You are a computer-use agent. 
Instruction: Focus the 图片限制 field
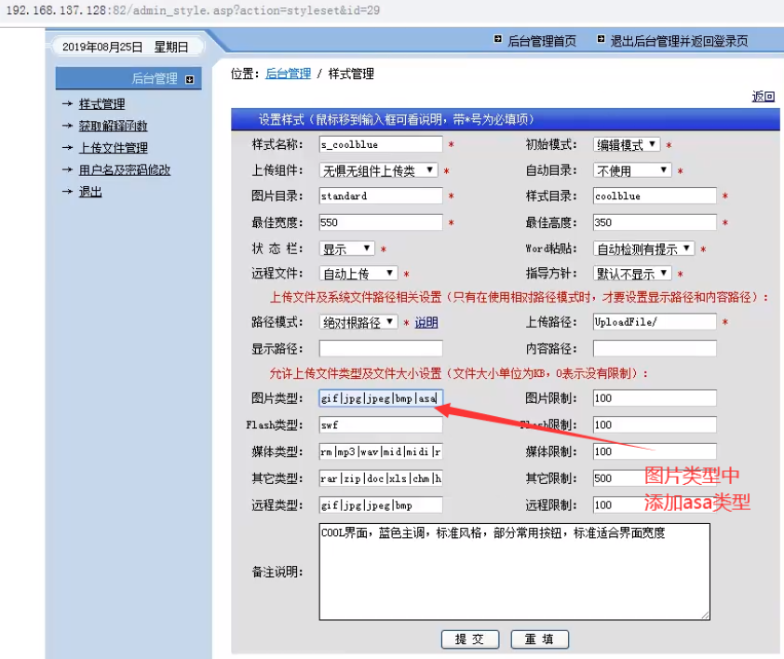[655, 398]
